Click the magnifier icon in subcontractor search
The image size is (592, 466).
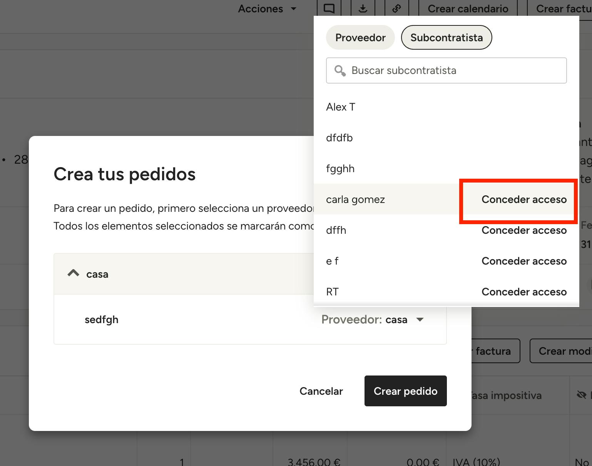coord(340,70)
